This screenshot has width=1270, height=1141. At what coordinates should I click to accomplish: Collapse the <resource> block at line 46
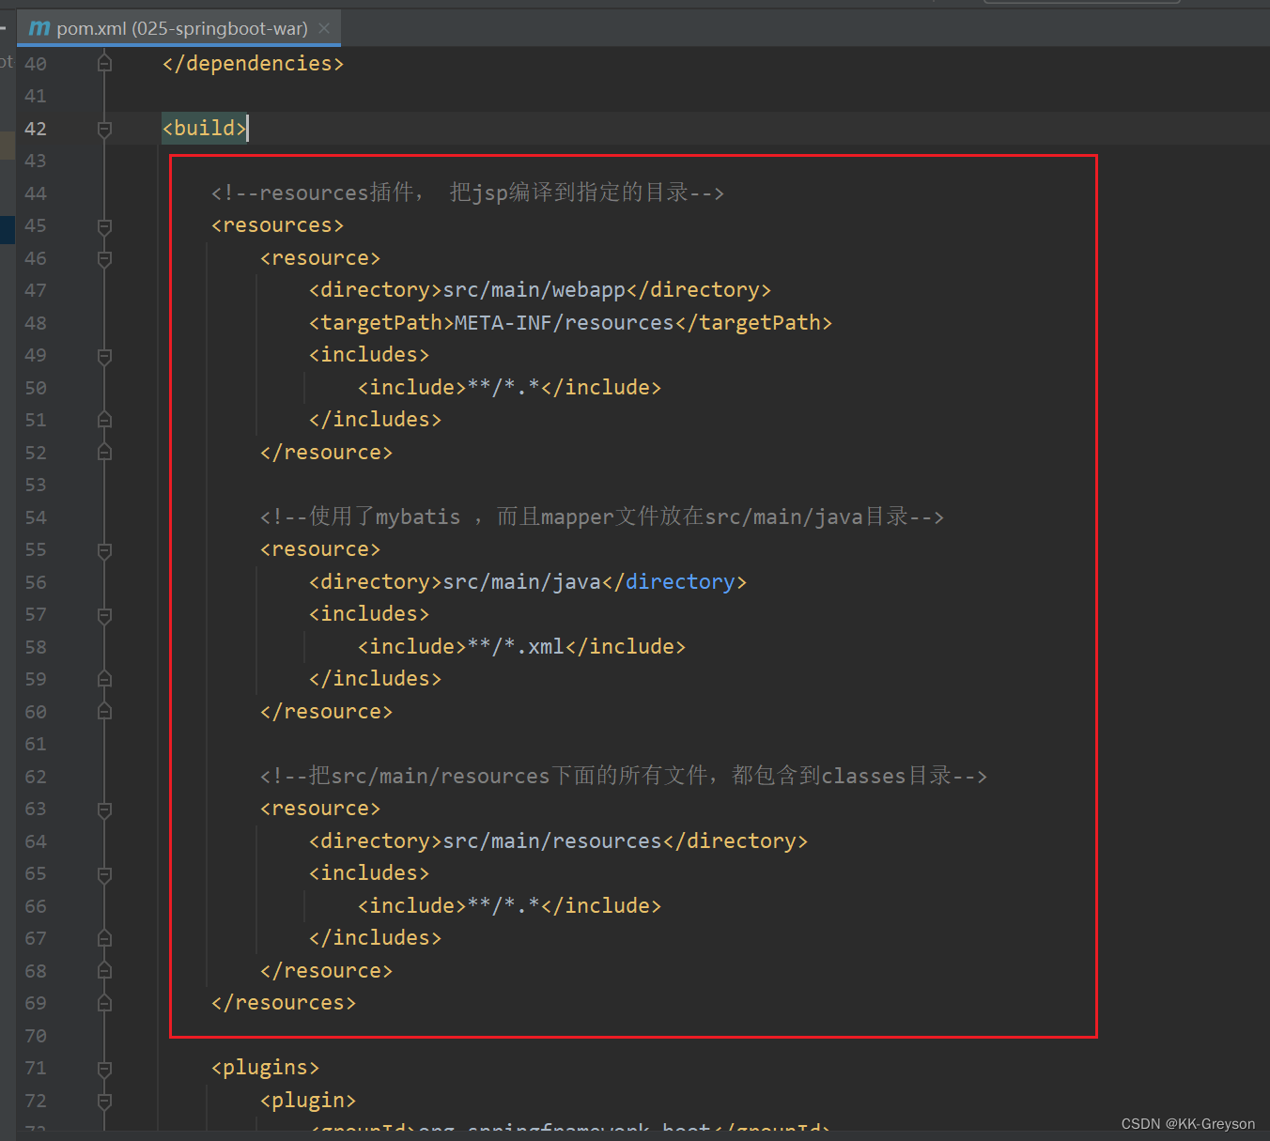[x=104, y=258]
